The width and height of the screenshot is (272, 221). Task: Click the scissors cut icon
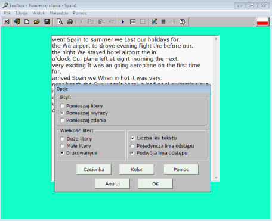[81, 21]
